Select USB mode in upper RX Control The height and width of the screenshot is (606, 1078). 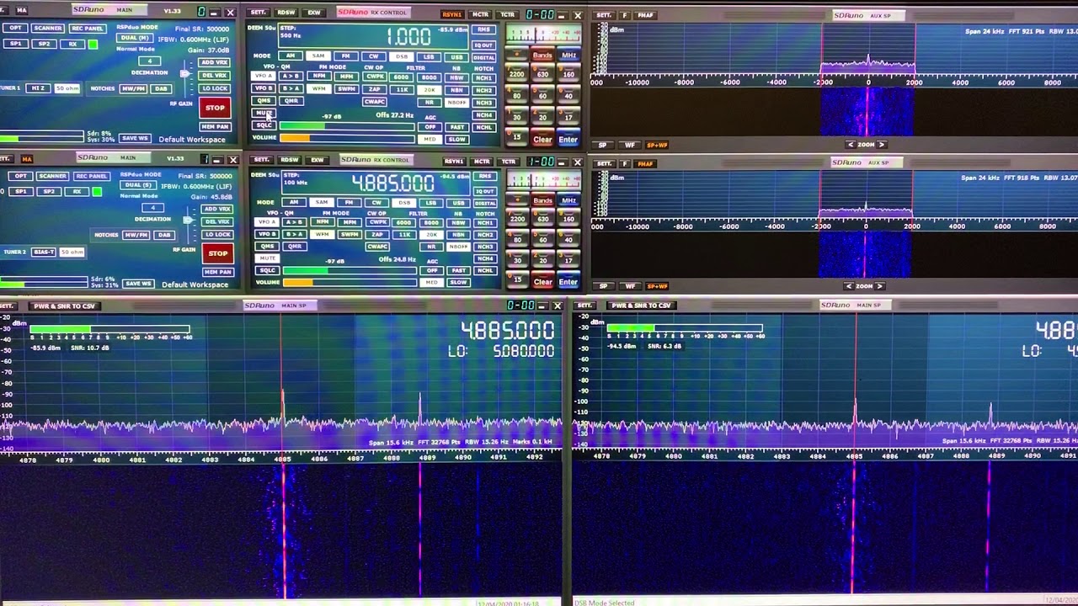457,56
